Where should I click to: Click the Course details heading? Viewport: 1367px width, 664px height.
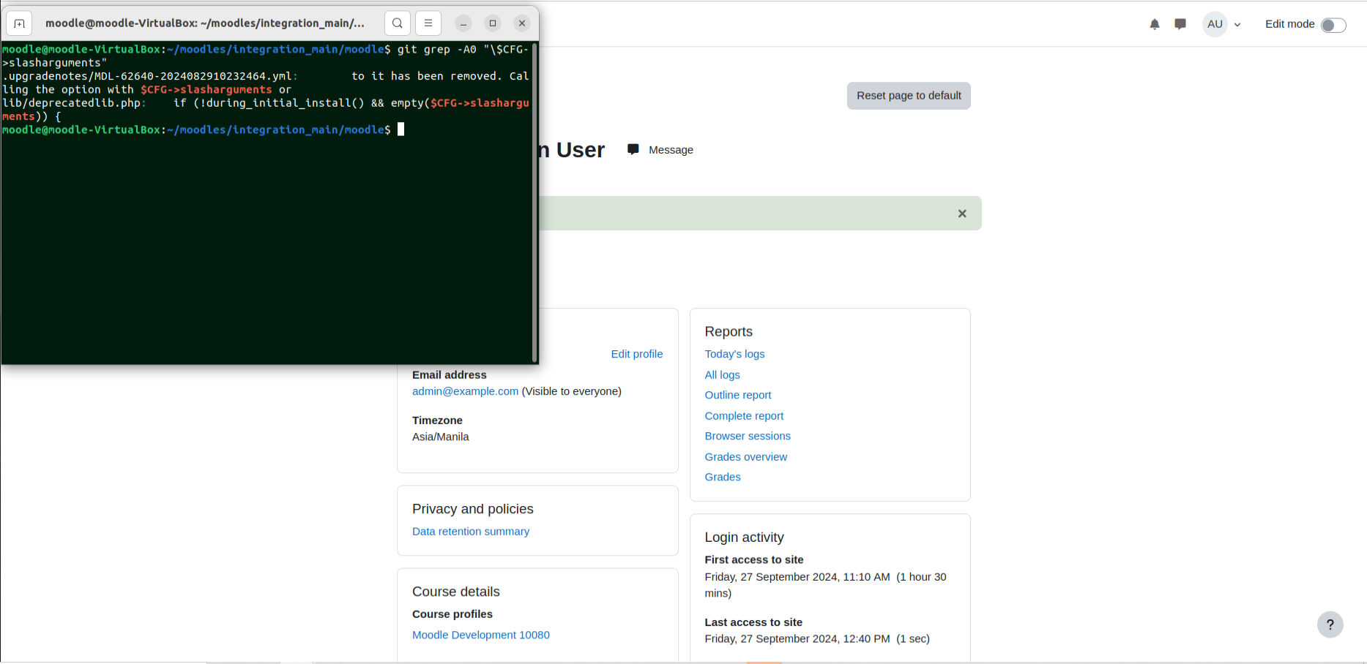coord(456,592)
